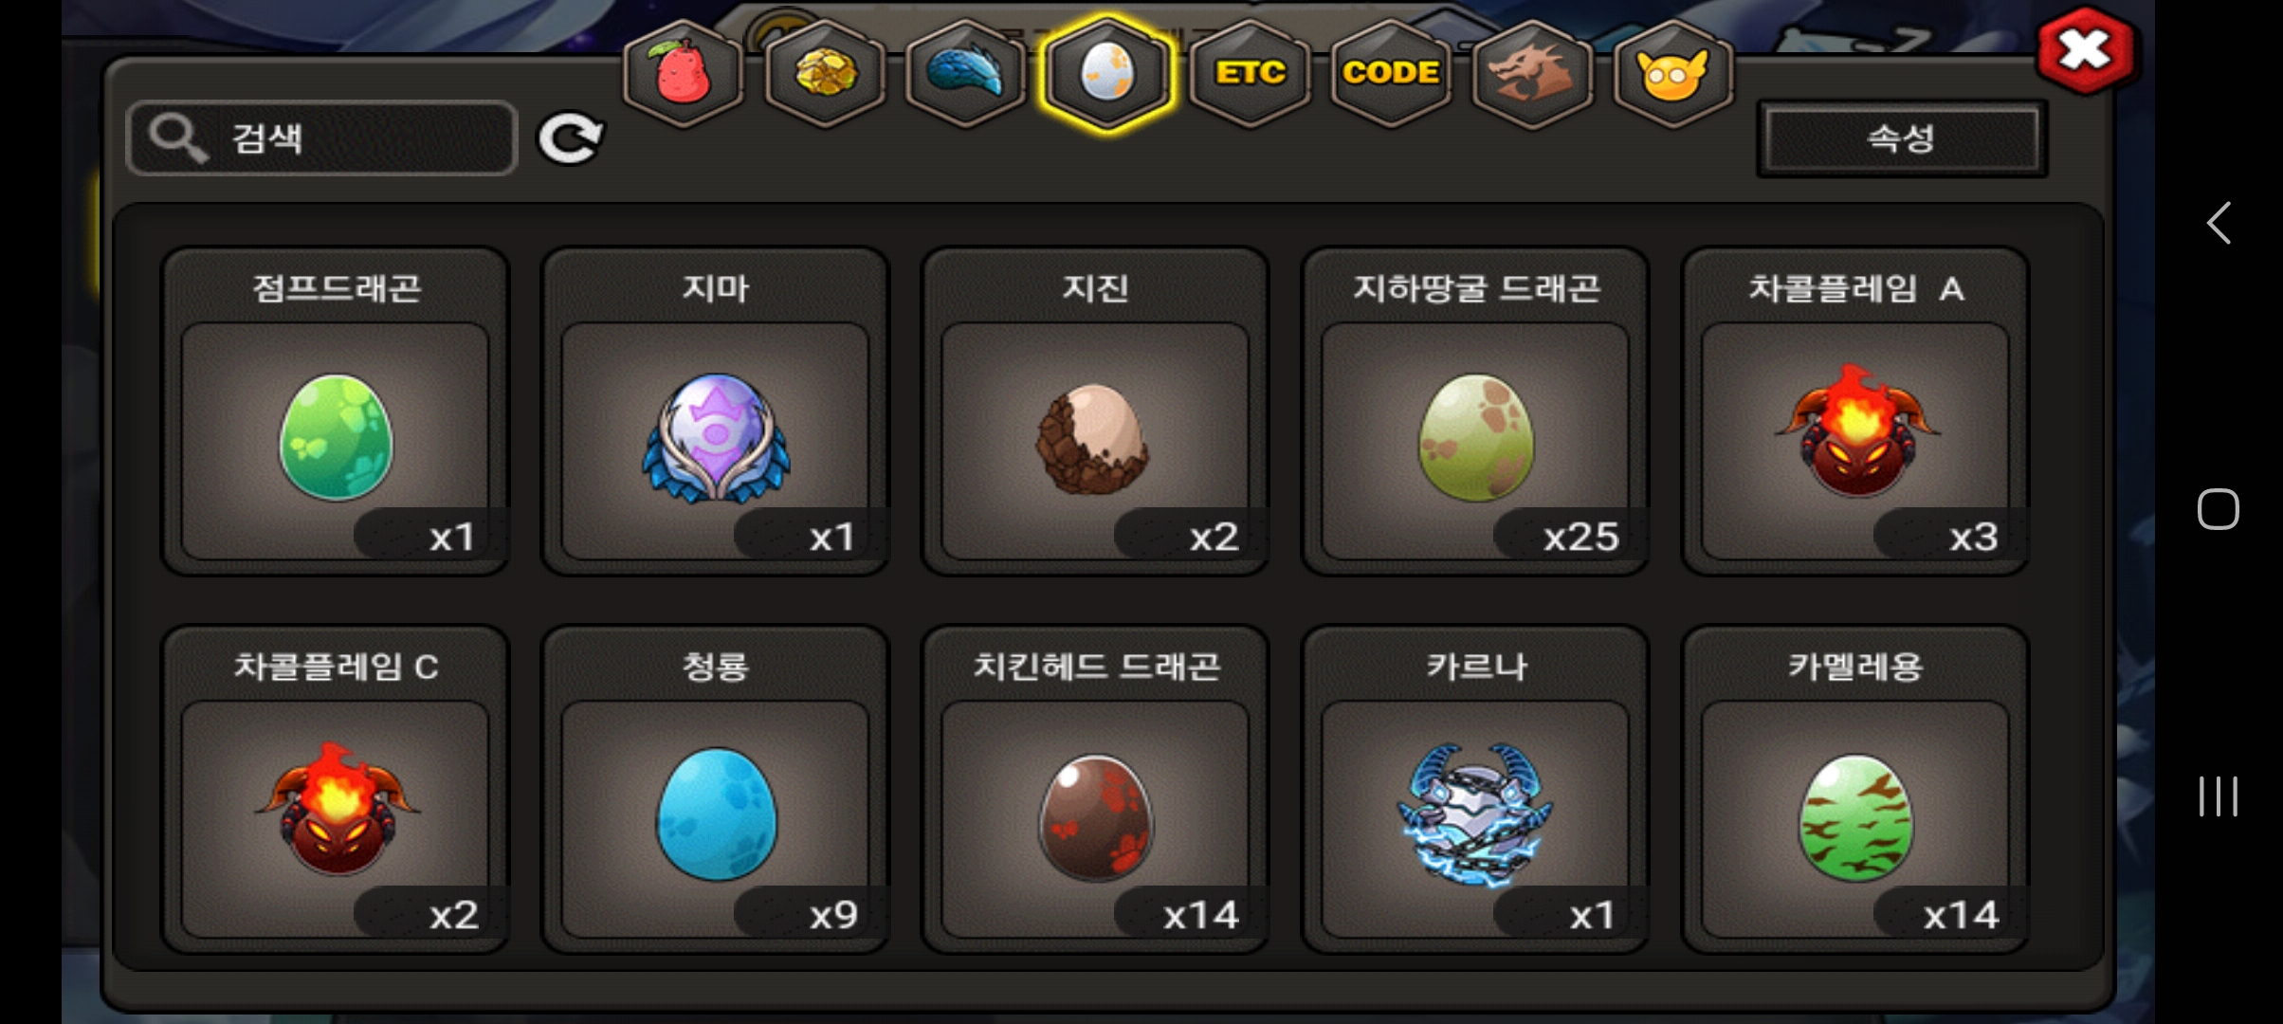The width and height of the screenshot is (2283, 1024).
Task: Select the 청룡 blue egg
Action: 716,790
